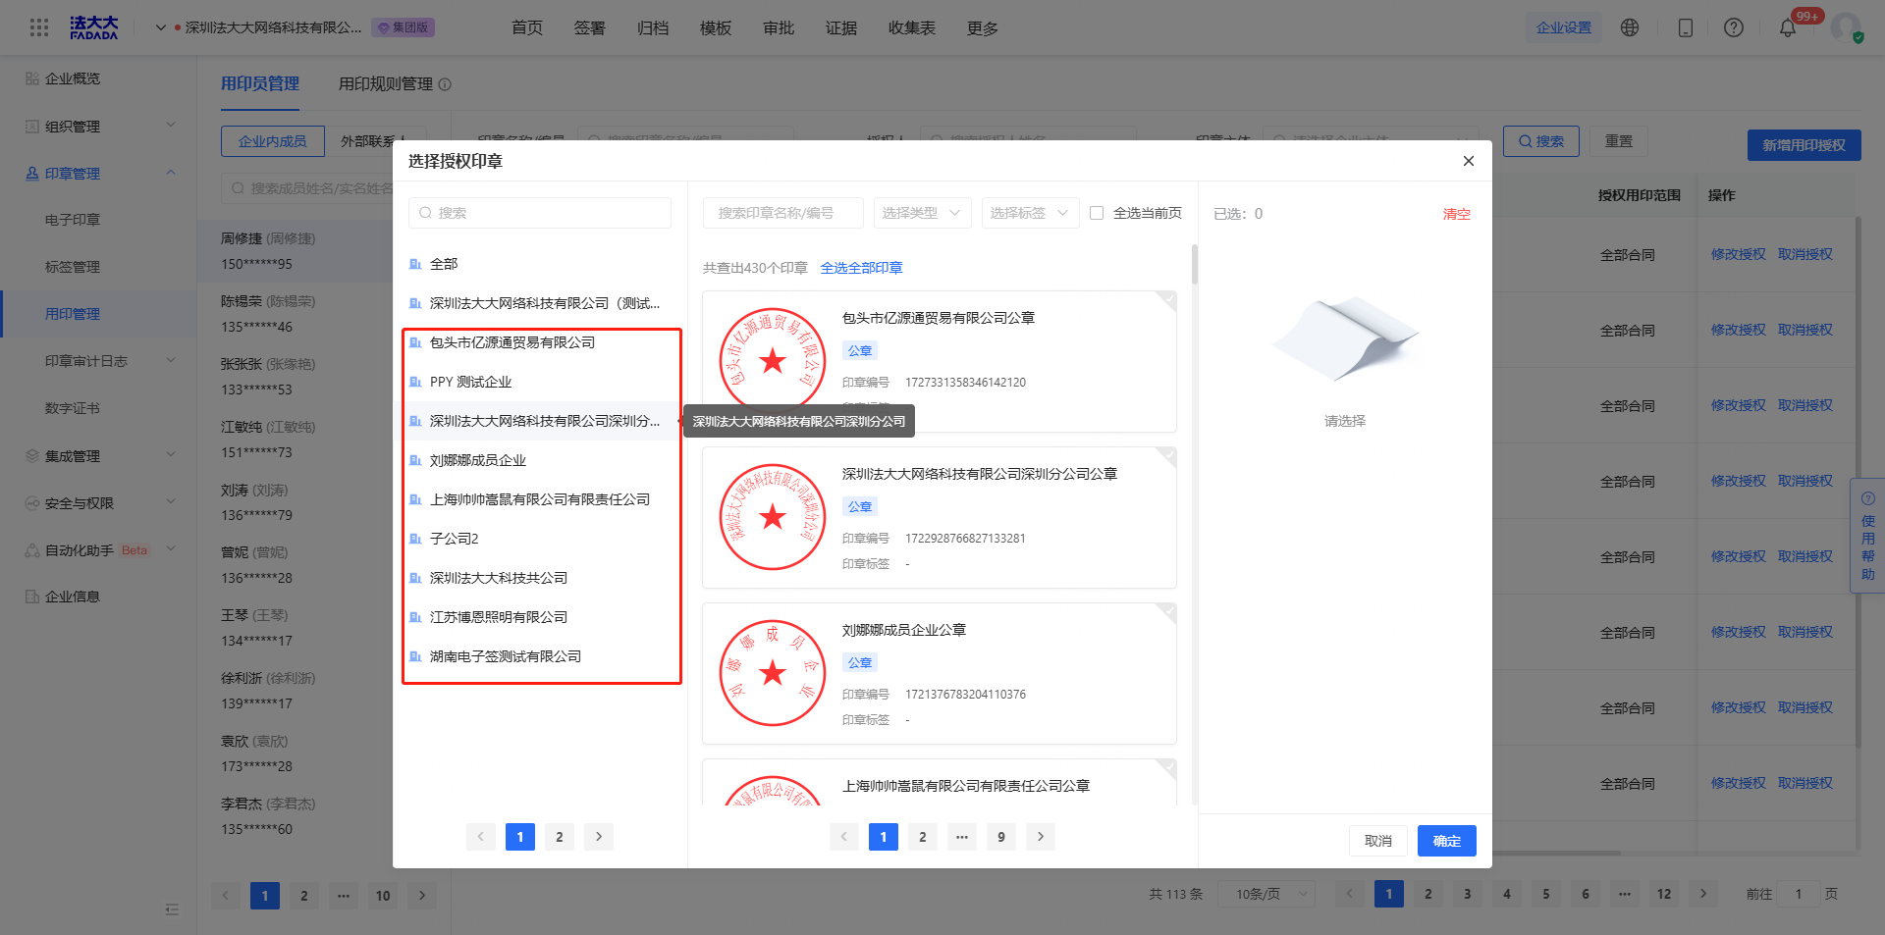This screenshot has height=935, width=1885.
Task: Open the app grid launcher icon
Action: pos(39,27)
